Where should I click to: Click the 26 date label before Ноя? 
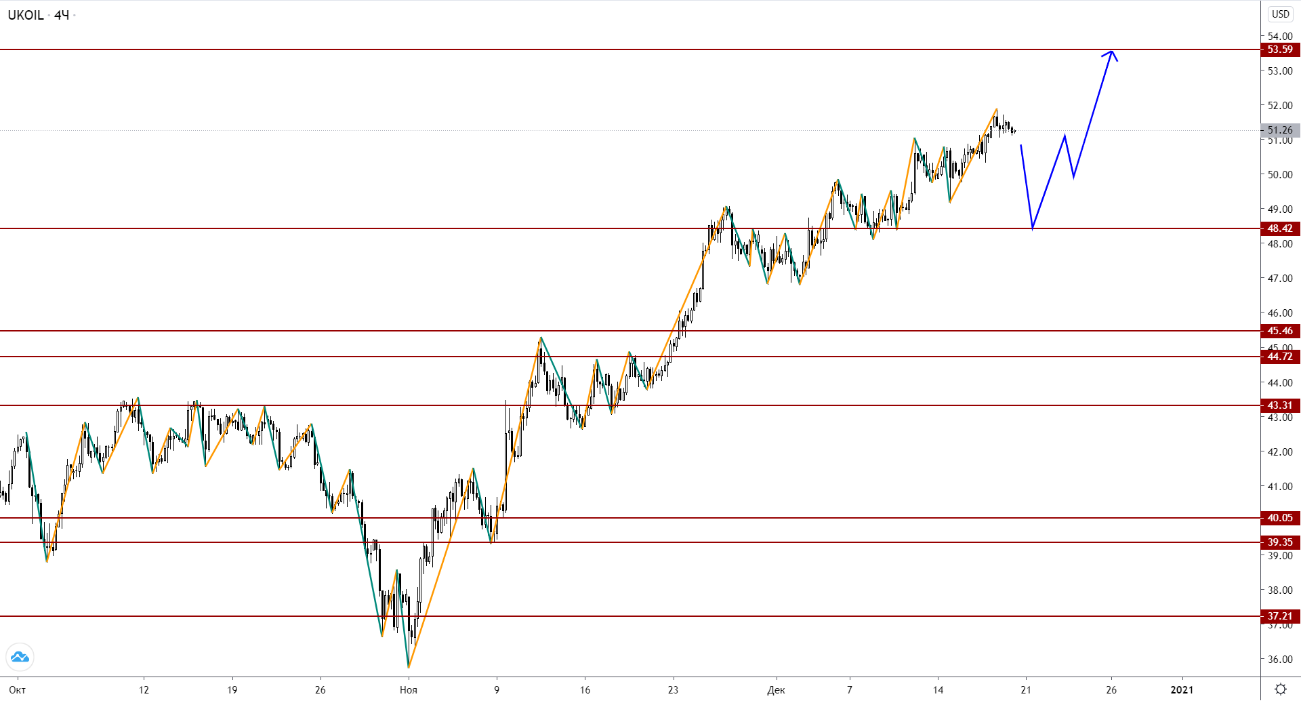(321, 689)
